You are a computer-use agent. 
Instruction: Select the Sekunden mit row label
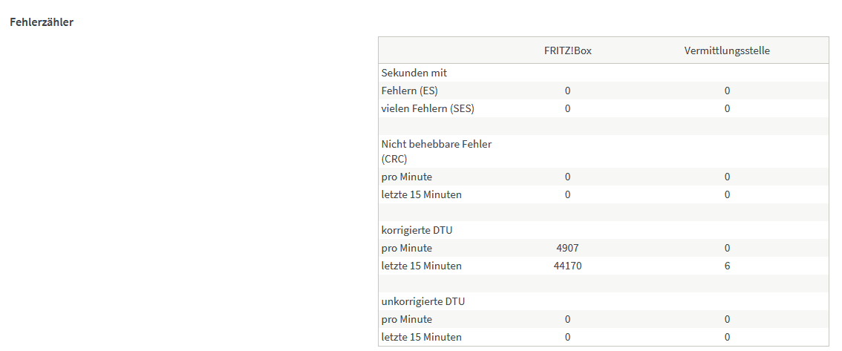click(414, 73)
